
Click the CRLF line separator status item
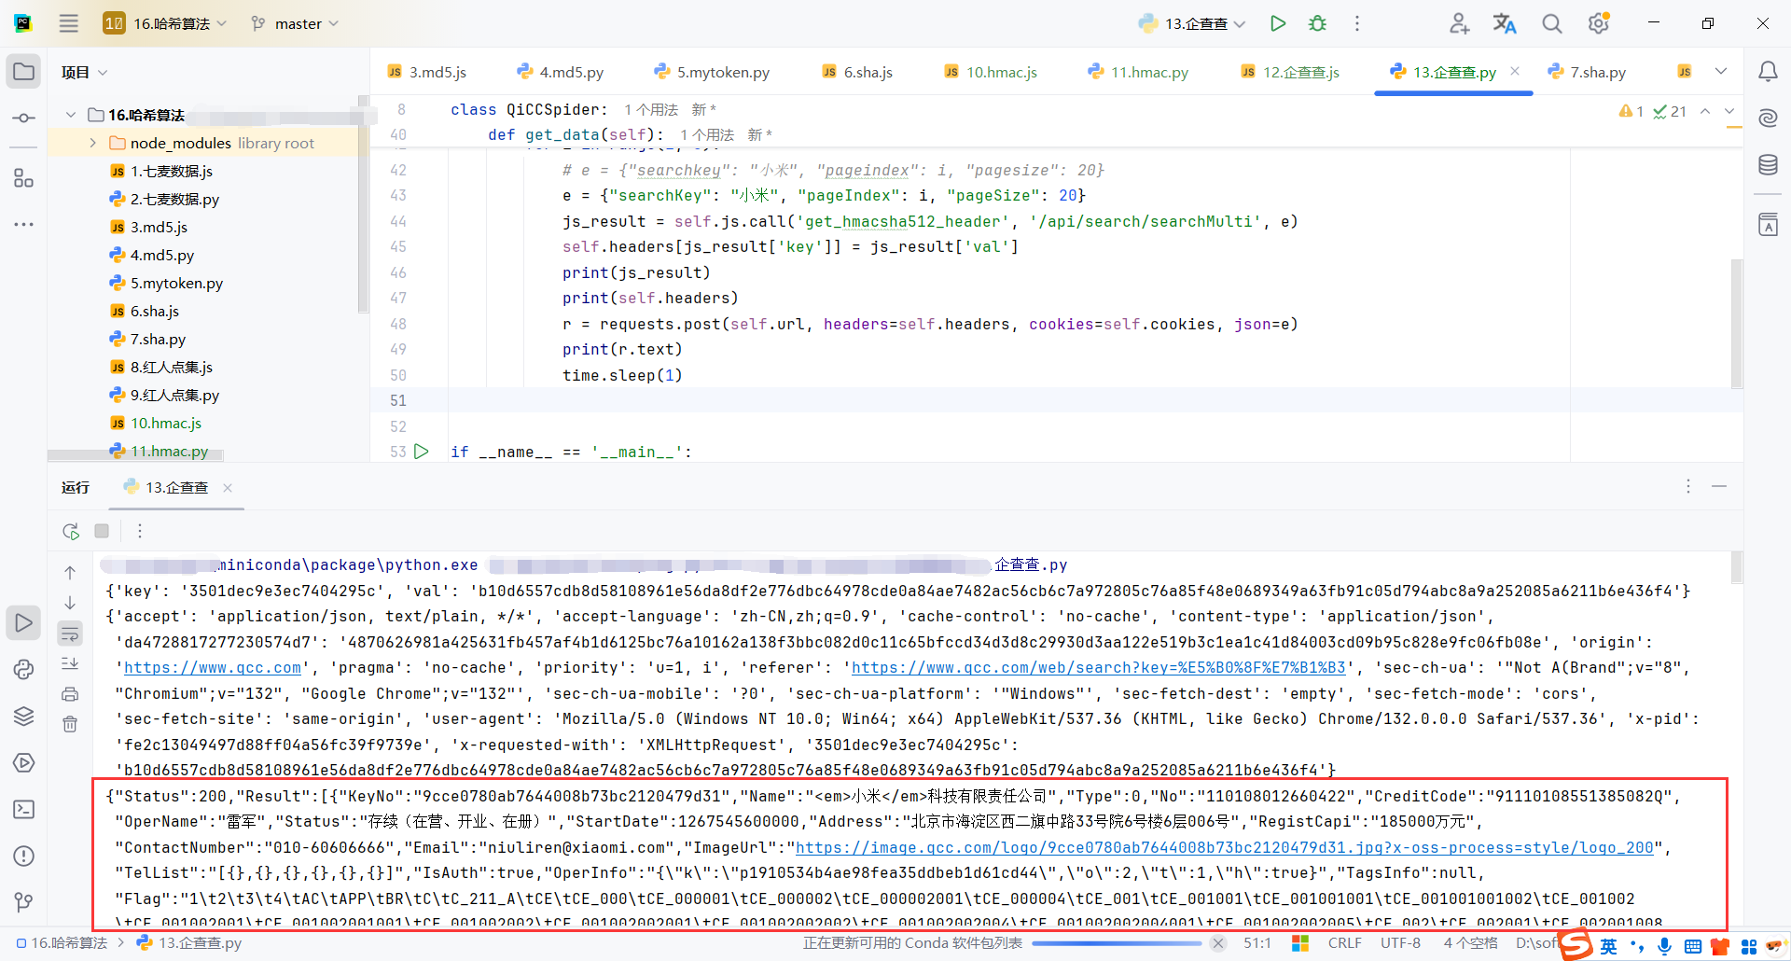tap(1344, 943)
